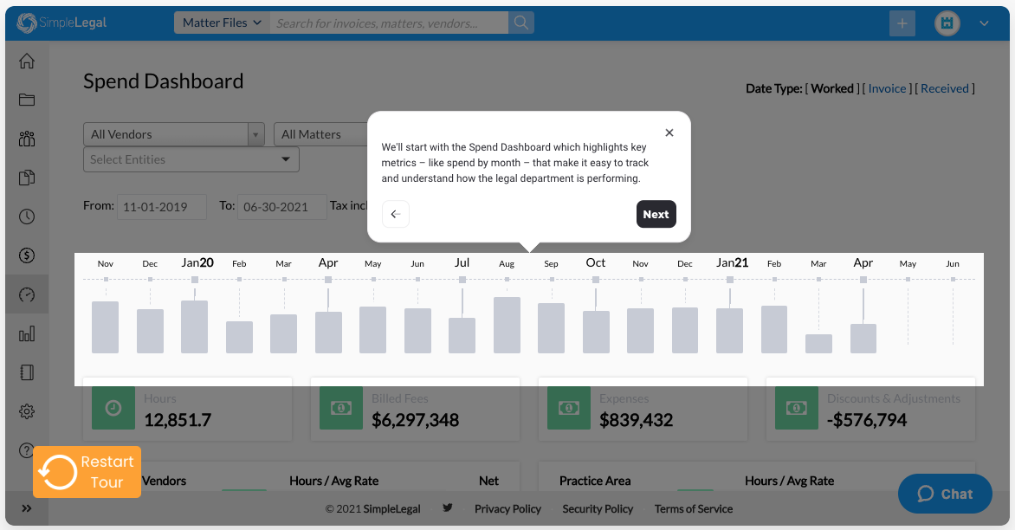Open the Spend dollar icon in the sidebar
The height and width of the screenshot is (530, 1015).
tap(26, 255)
